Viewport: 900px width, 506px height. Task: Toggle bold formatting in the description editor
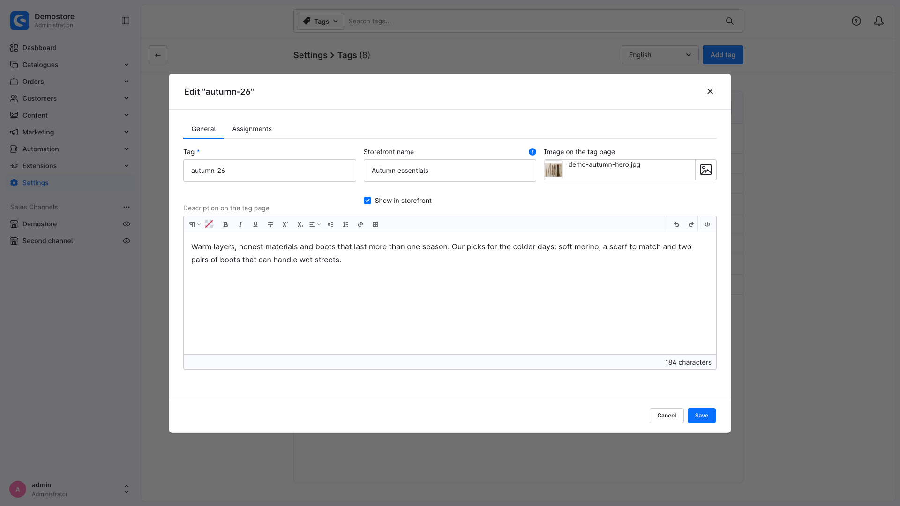click(225, 224)
